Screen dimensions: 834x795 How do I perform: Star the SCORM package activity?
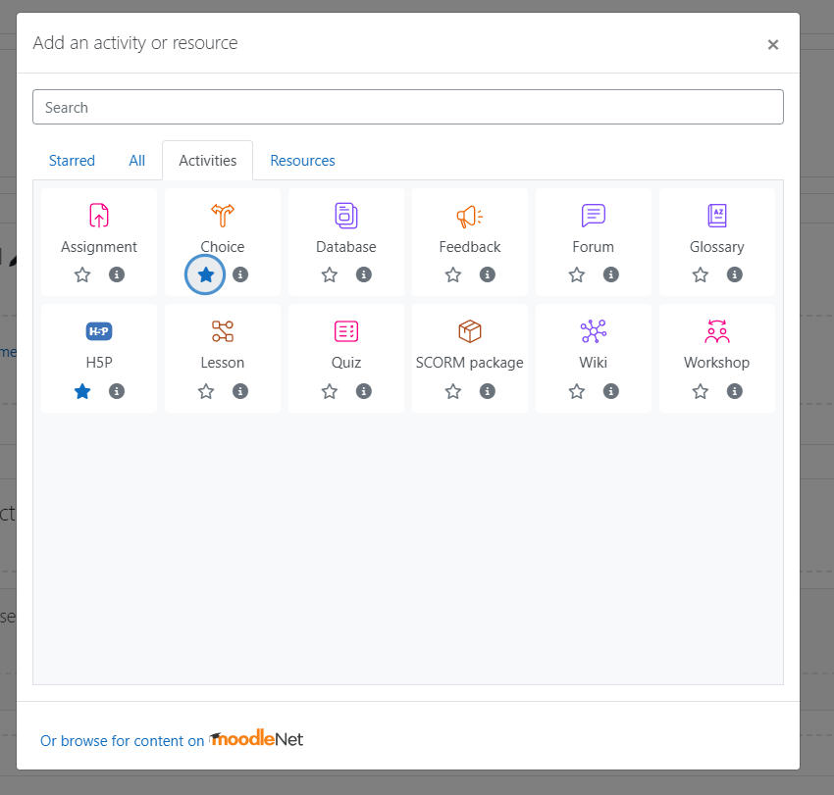(x=453, y=391)
